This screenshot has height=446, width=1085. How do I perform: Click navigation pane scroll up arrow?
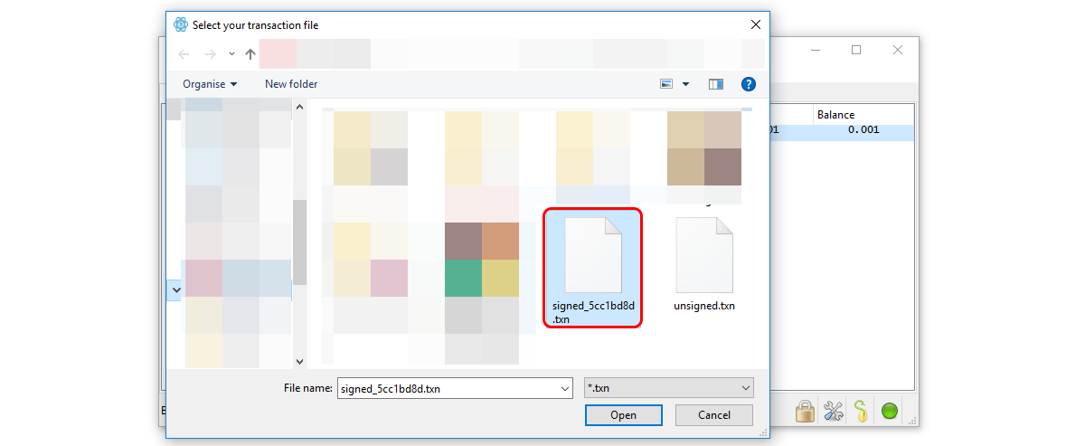tap(300, 108)
